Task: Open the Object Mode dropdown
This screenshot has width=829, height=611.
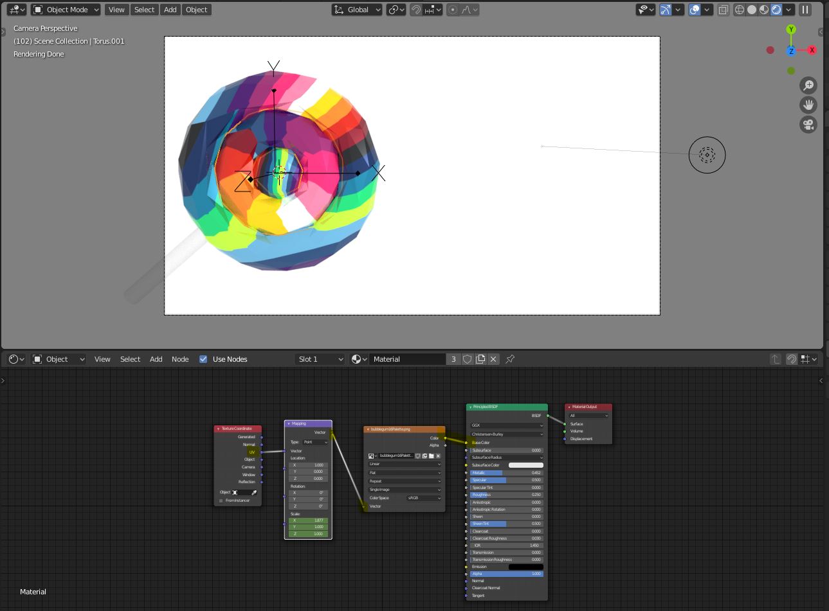Action: [x=66, y=10]
